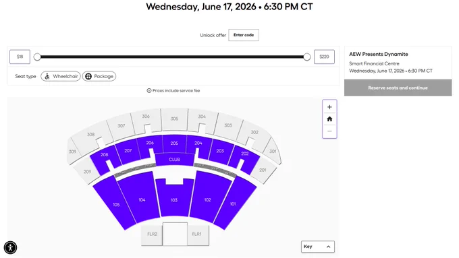The image size is (459, 258).
Task: Select section 205 on the map
Action: pyautogui.click(x=174, y=143)
